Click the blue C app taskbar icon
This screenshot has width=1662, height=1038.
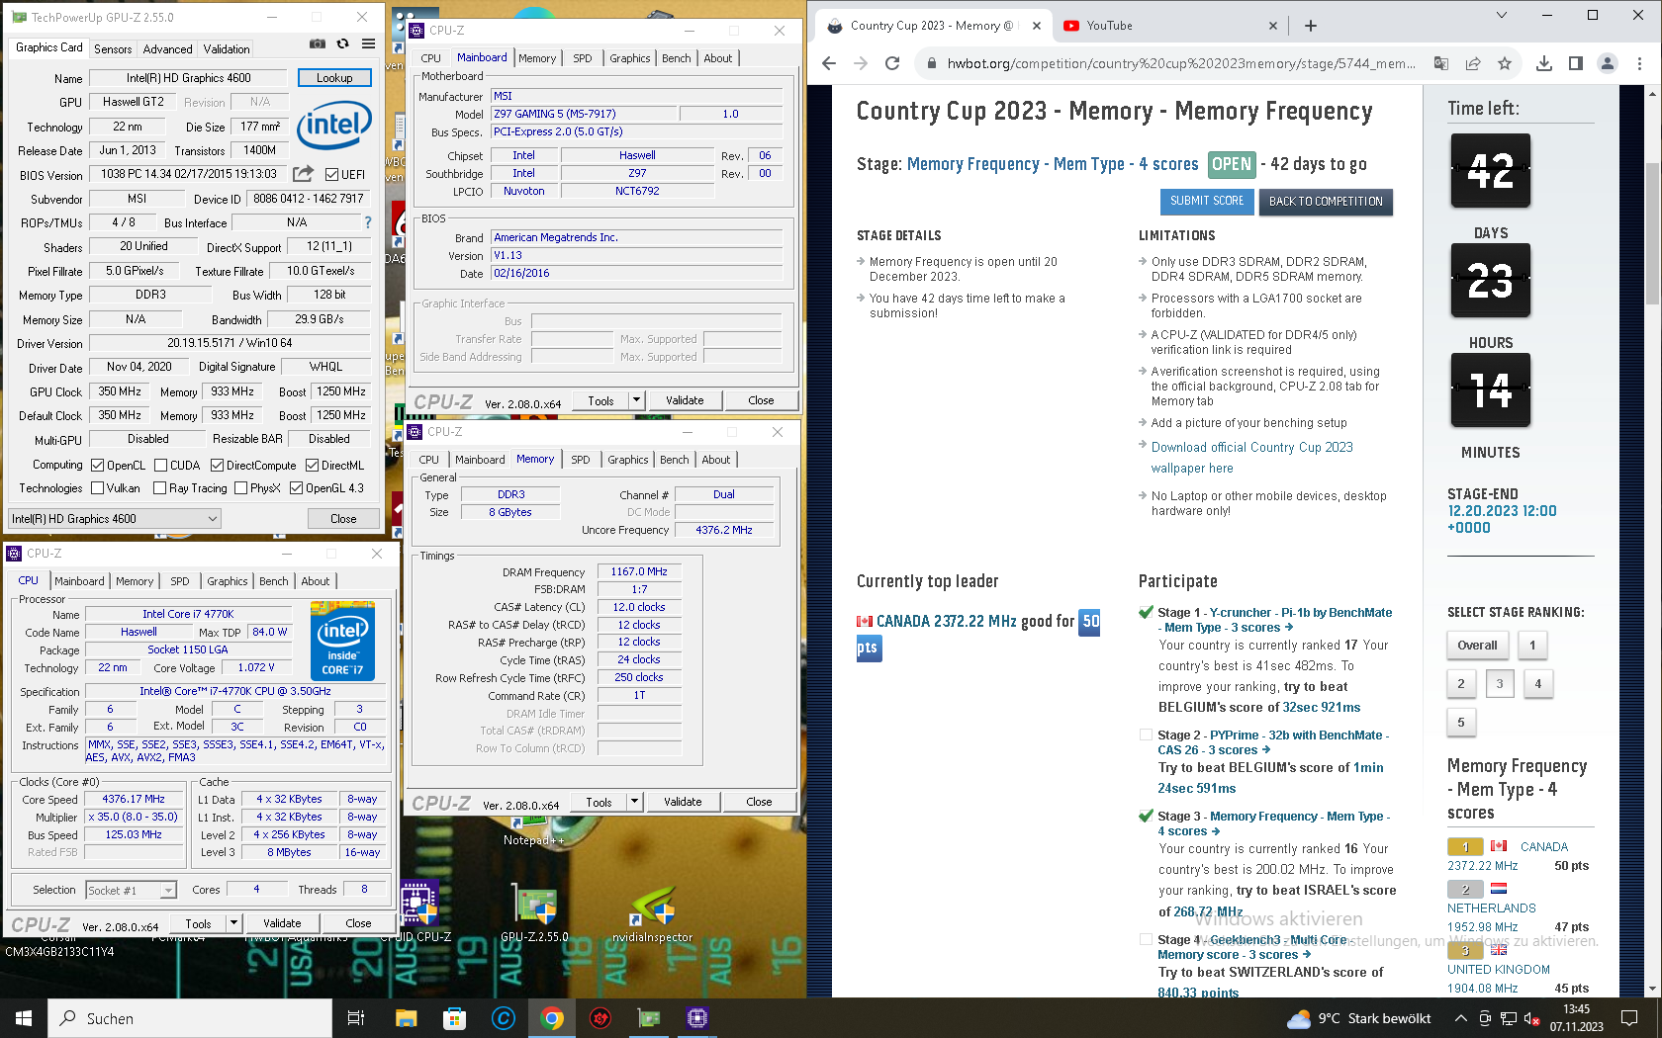pos(504,1018)
